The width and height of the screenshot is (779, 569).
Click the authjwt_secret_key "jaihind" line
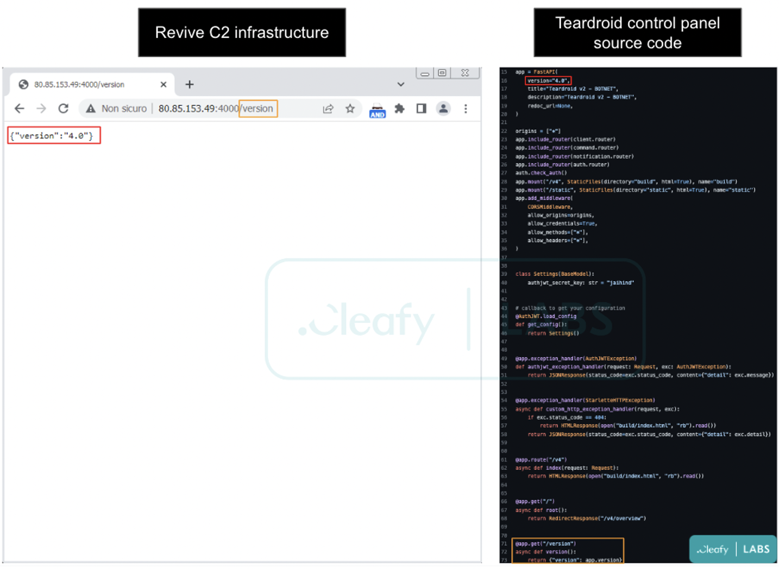pyautogui.click(x=581, y=283)
